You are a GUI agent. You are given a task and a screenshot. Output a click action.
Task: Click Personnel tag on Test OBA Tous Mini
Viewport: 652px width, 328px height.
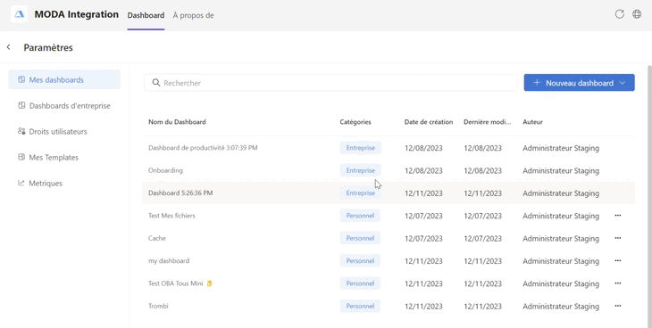pos(360,283)
